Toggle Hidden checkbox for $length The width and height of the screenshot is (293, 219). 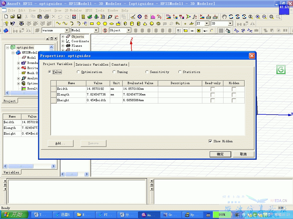tap(234, 95)
